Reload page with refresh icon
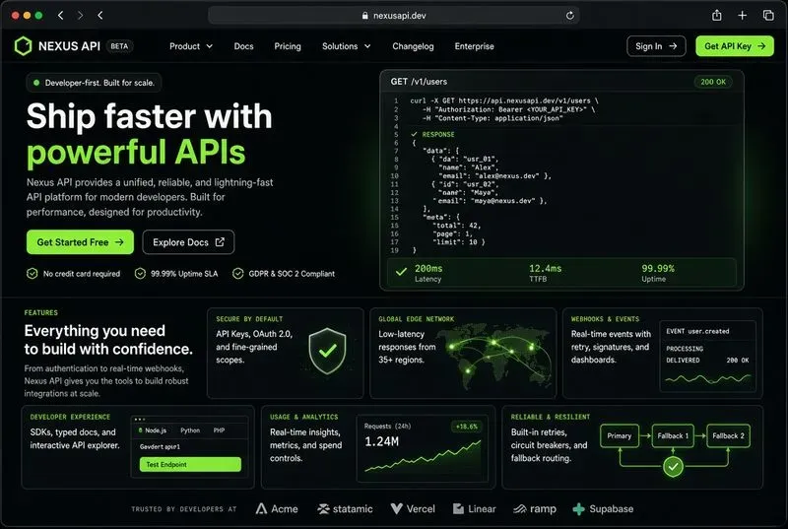Viewport: 788px width, 529px height. point(570,16)
